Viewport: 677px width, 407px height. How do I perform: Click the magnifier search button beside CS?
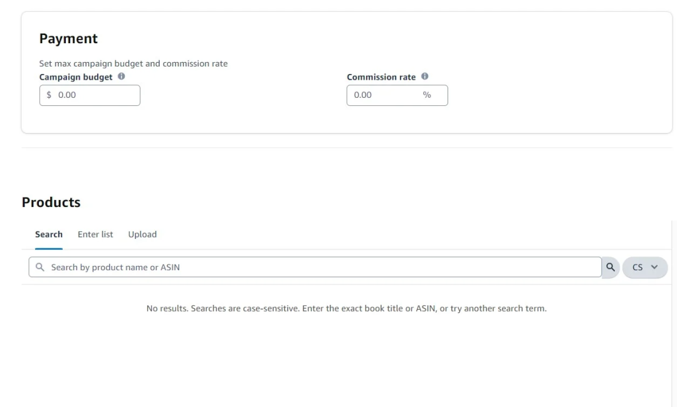coord(611,267)
